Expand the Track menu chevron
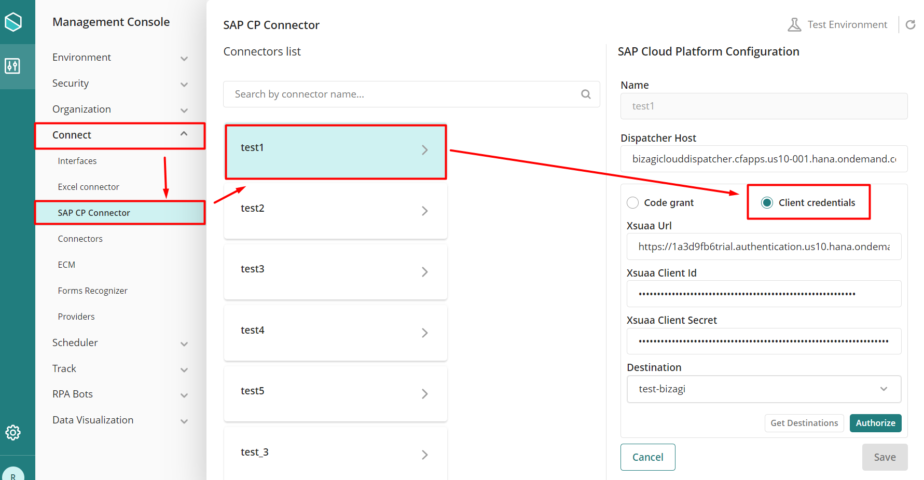 point(184,370)
